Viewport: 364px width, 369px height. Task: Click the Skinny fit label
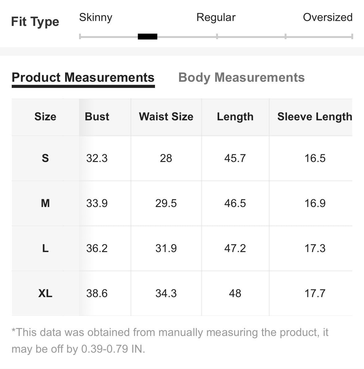pos(96,17)
